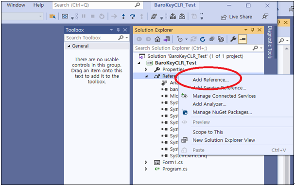Viewport: 295px width, 186px height.
Task: Open the toolbar combo box dropdown arrow
Action: [40, 17]
